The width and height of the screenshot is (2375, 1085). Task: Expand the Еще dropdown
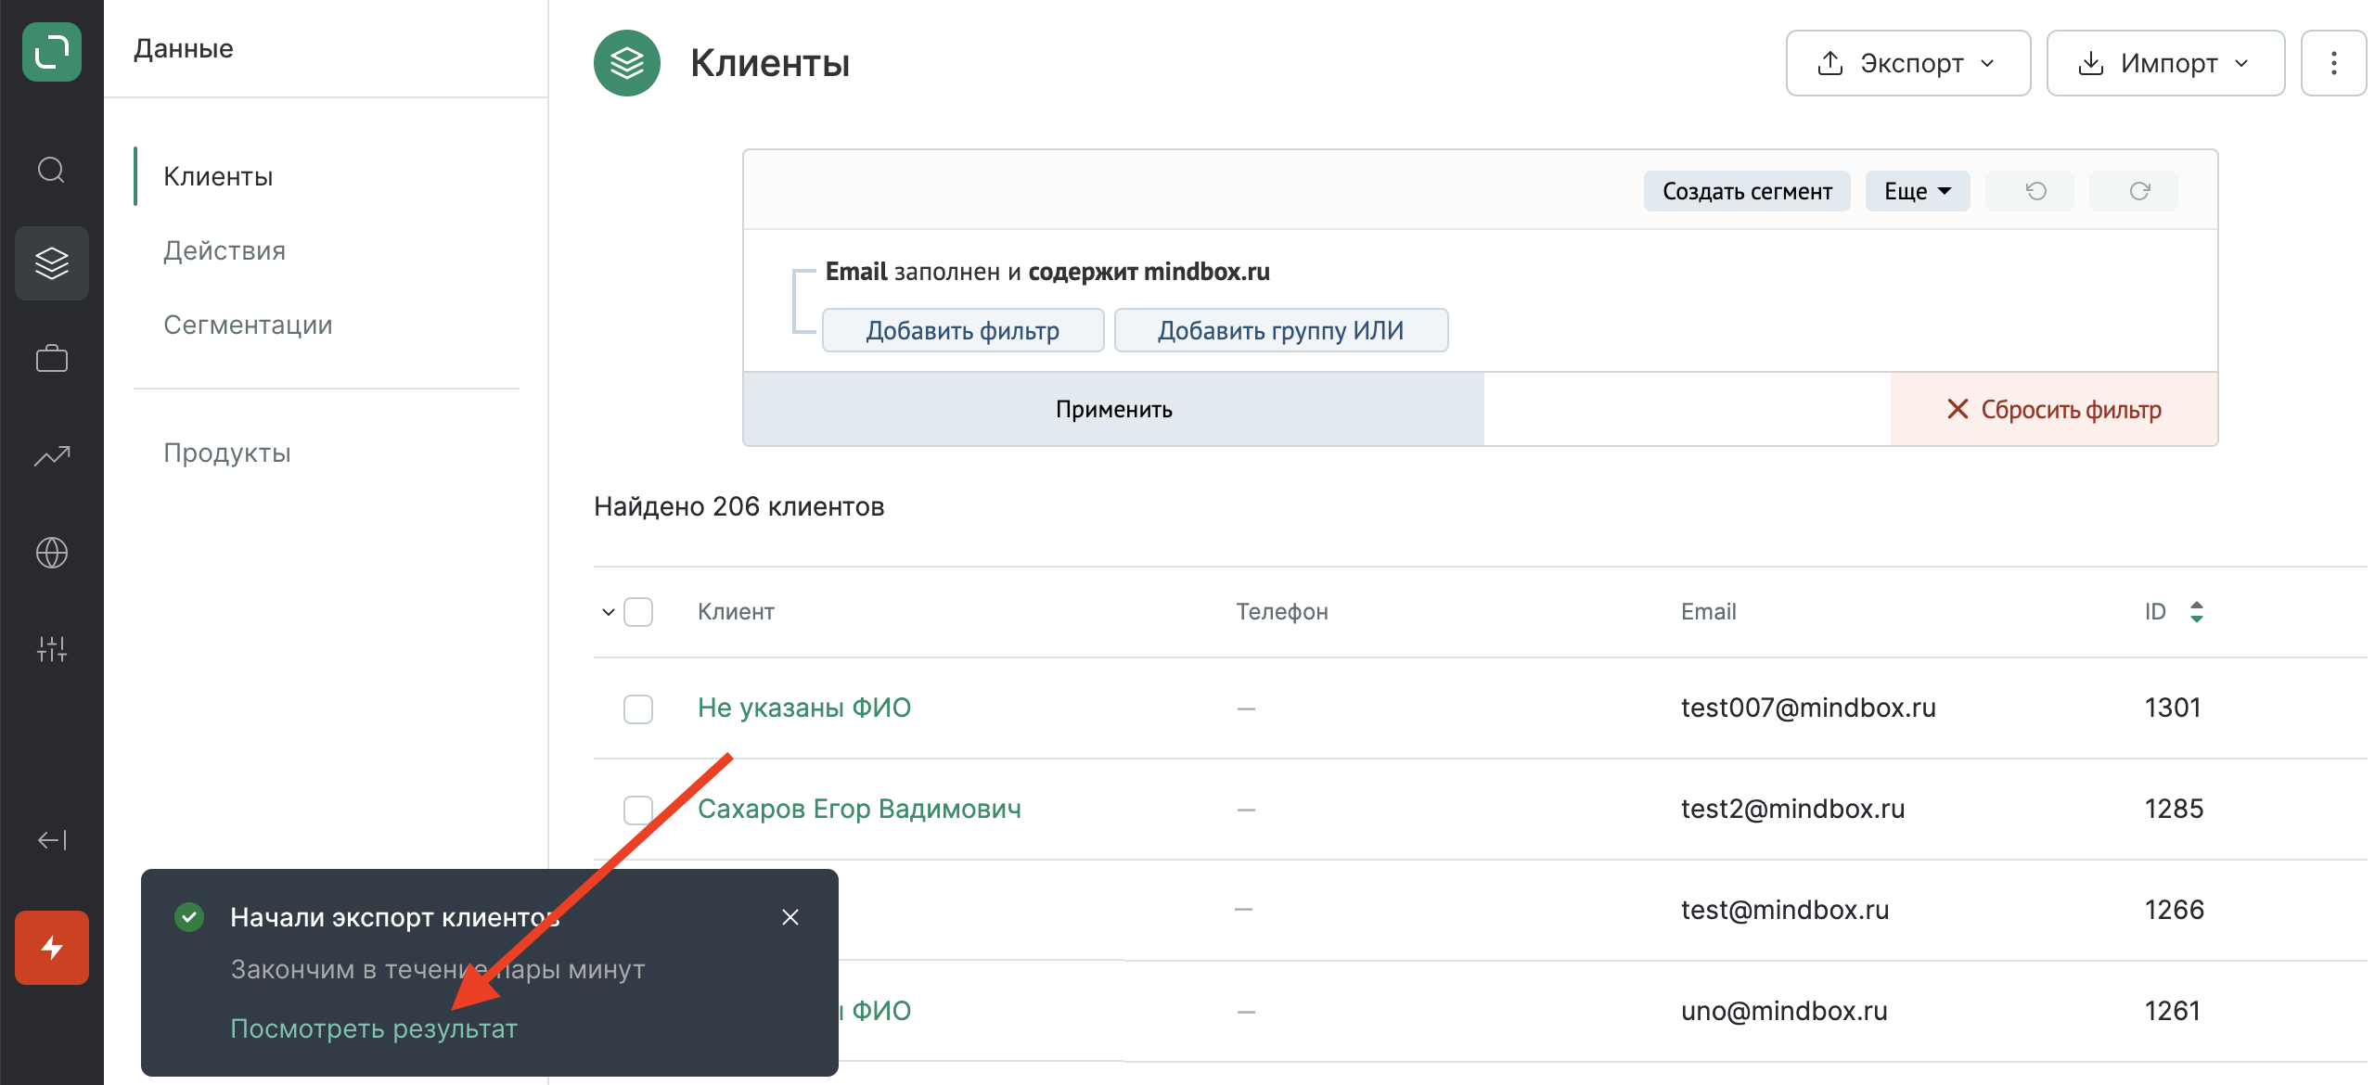click(x=1918, y=191)
